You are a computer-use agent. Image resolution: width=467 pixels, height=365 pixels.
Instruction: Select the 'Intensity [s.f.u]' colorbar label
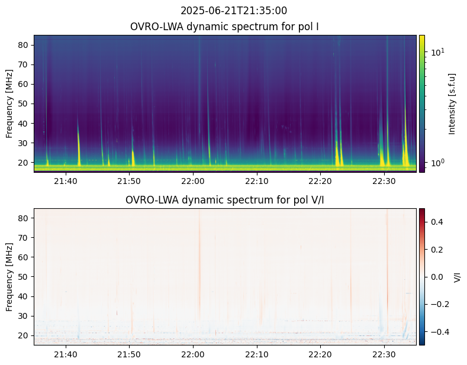coord(453,104)
